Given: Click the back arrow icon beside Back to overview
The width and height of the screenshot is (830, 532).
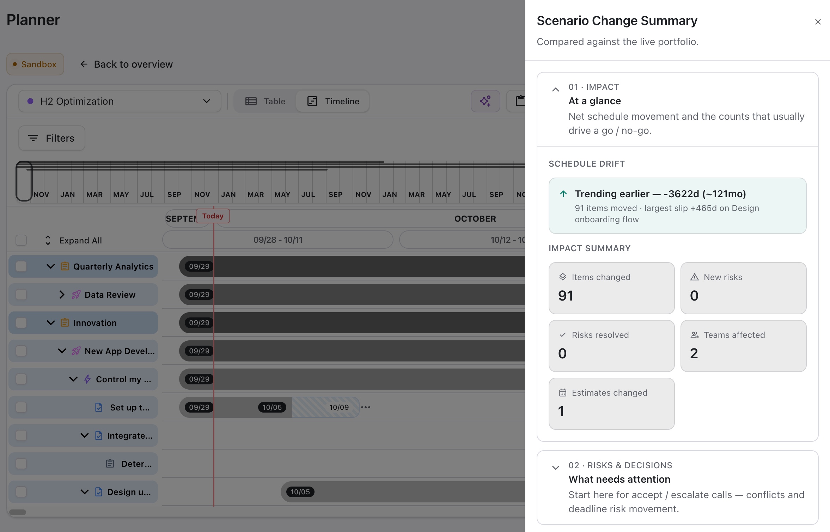Looking at the screenshot, I should pyautogui.click(x=84, y=64).
